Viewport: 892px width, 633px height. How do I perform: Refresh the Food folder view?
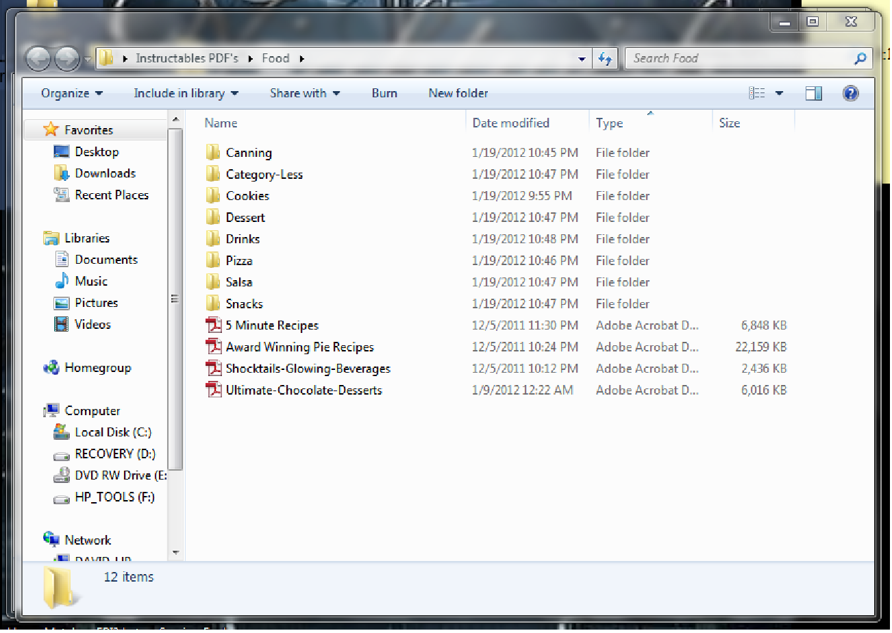pyautogui.click(x=606, y=59)
